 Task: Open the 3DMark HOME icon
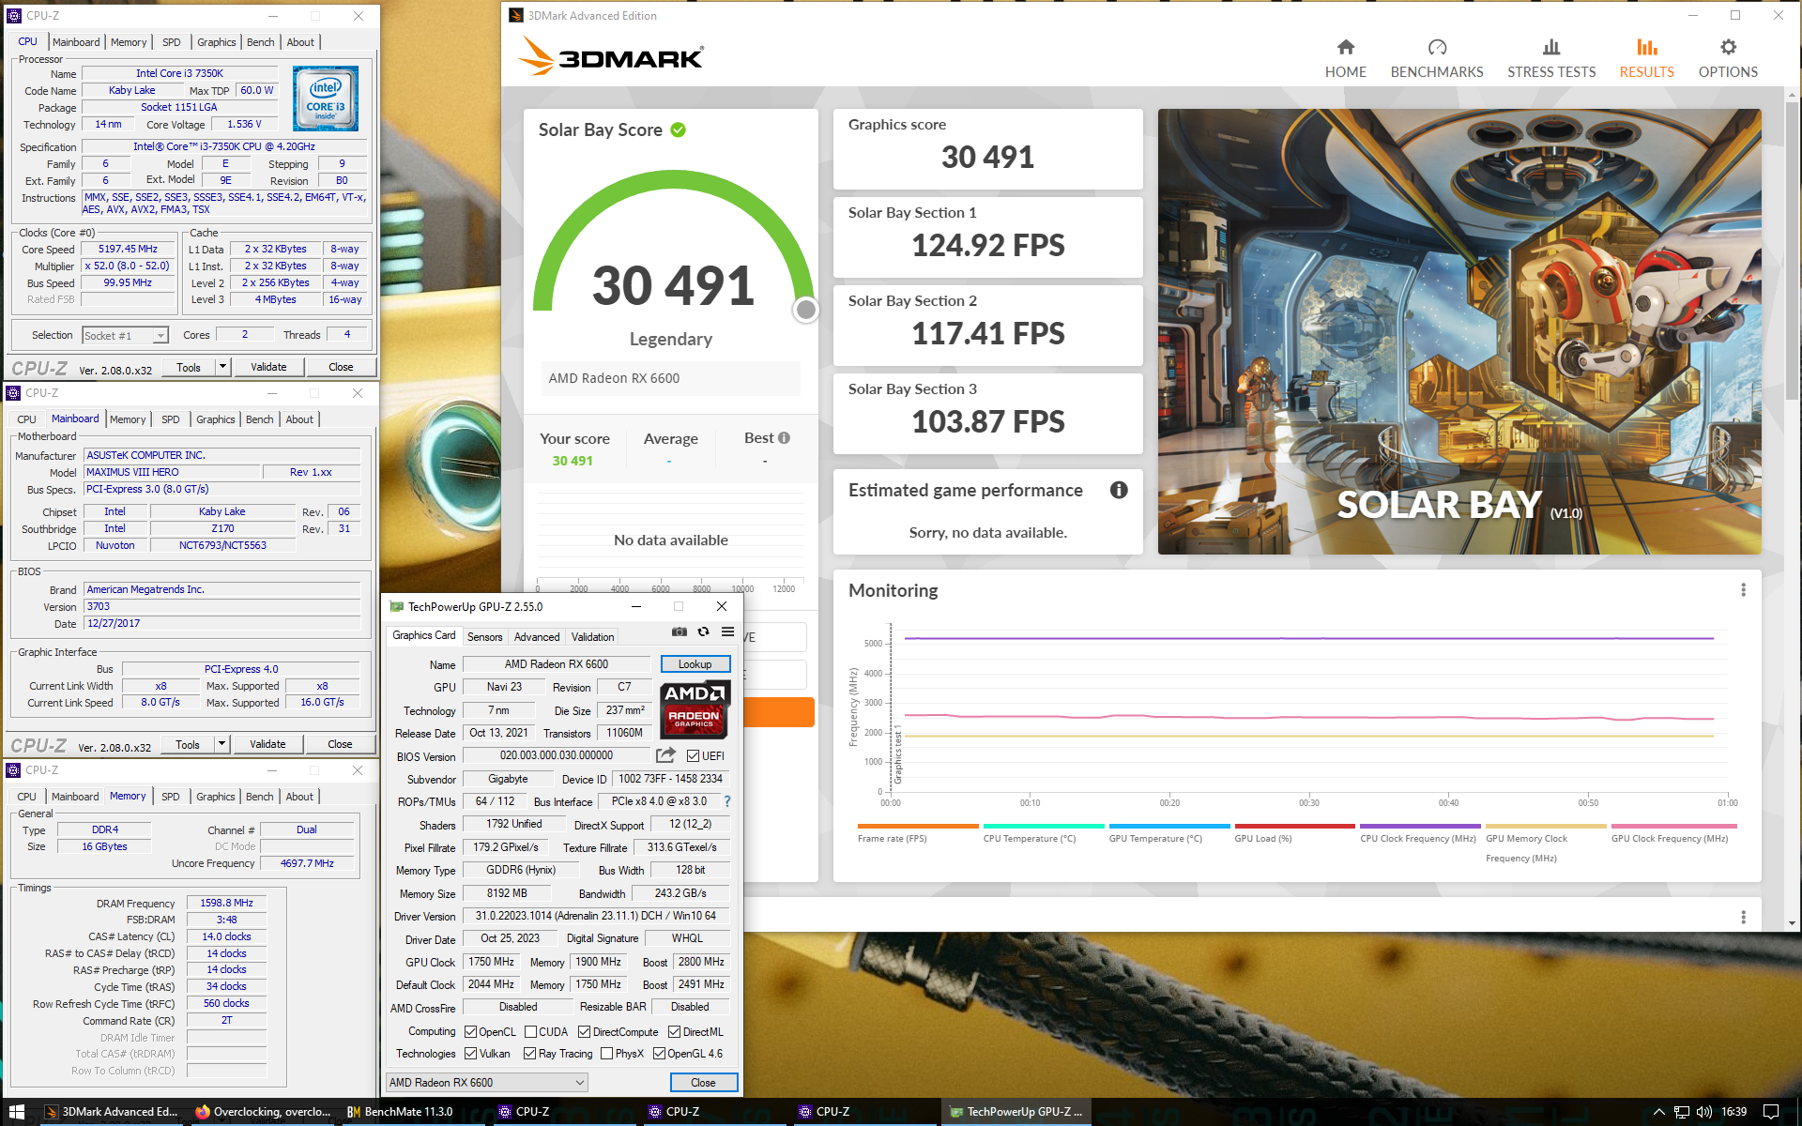click(1345, 48)
